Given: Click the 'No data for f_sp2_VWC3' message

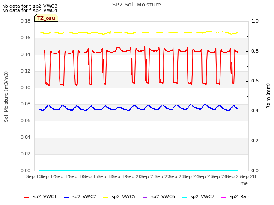Looking at the screenshot, I should 30,6.
